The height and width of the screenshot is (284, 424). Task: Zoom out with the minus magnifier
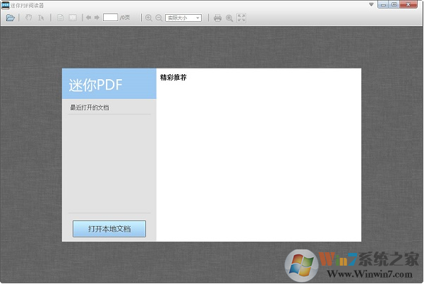(159, 18)
